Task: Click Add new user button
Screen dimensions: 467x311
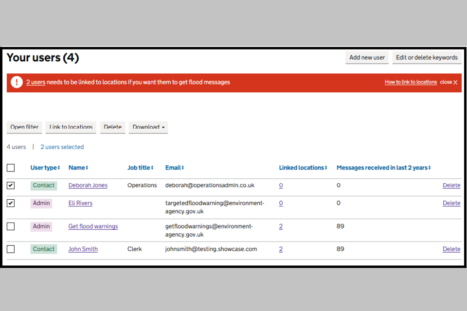Action: pos(367,57)
